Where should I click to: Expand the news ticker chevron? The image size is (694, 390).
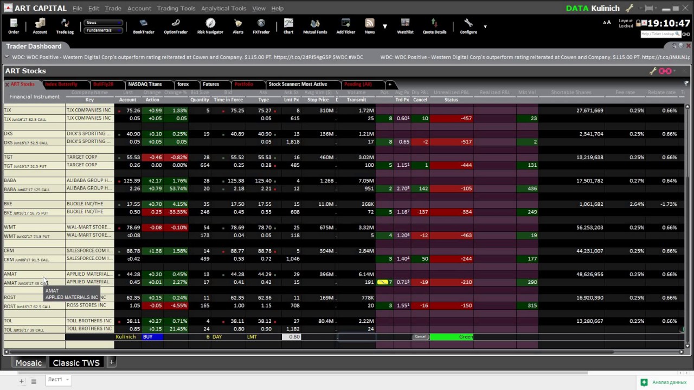click(7, 56)
